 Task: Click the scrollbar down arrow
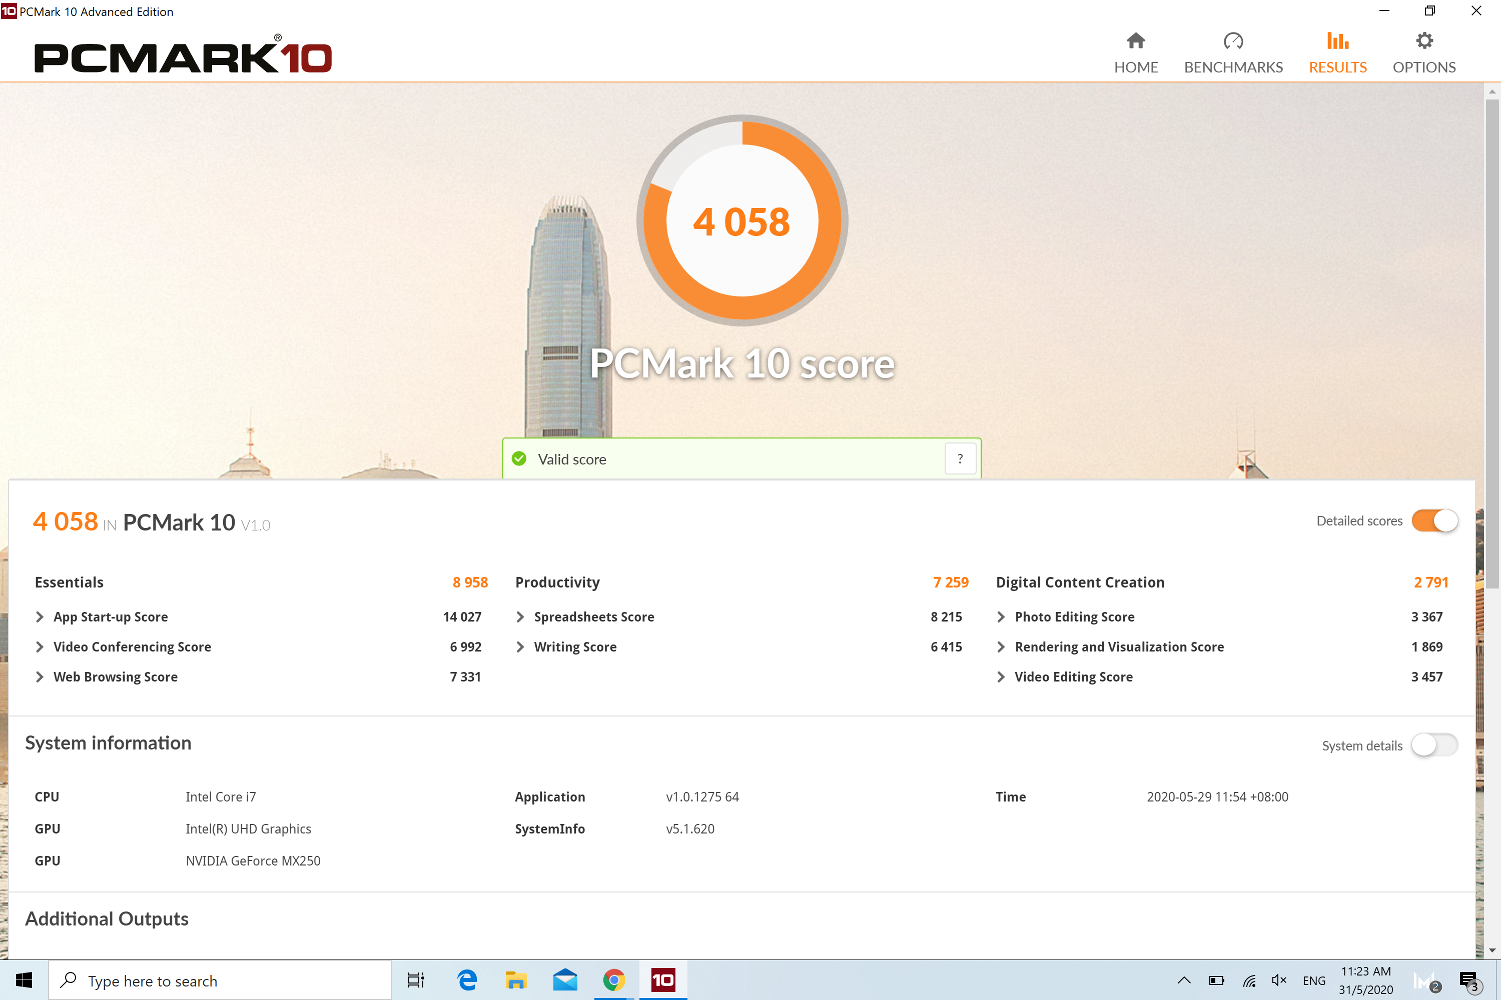(x=1492, y=950)
